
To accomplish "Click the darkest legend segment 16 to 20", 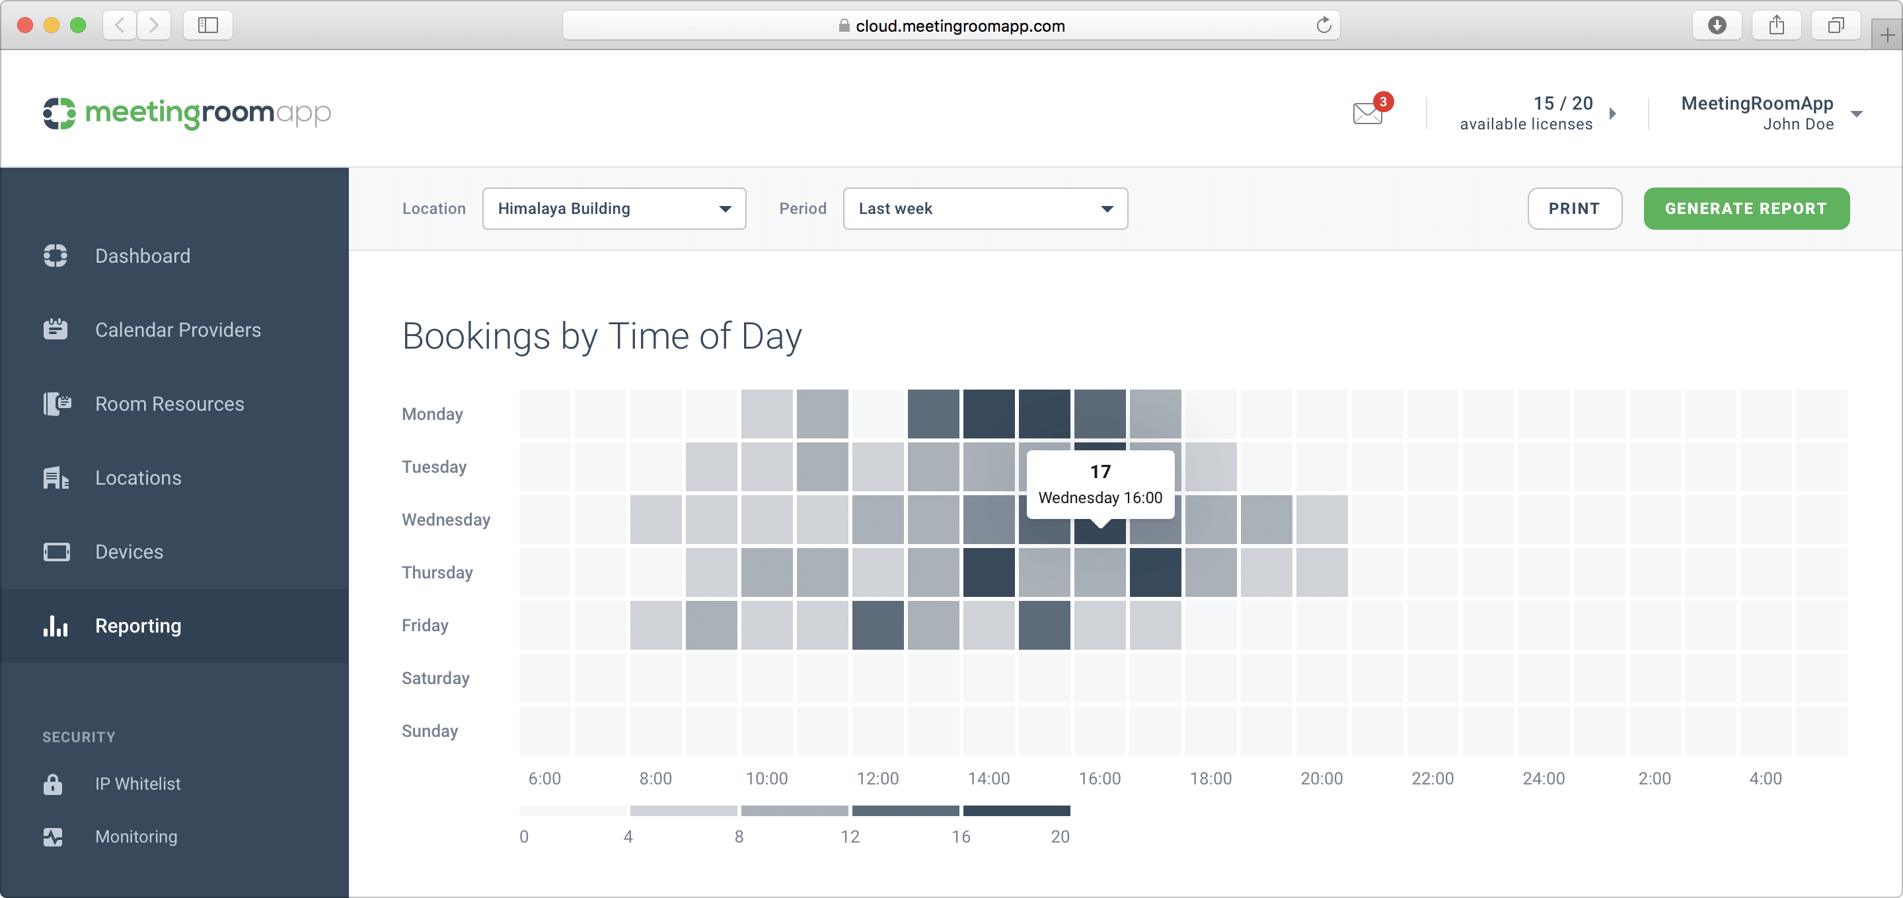I will pyautogui.click(x=1016, y=811).
